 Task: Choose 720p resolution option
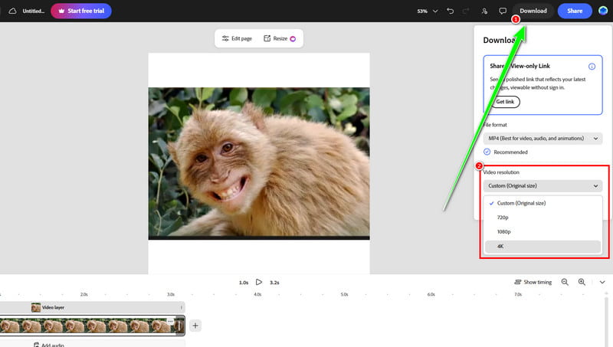[x=543, y=218]
